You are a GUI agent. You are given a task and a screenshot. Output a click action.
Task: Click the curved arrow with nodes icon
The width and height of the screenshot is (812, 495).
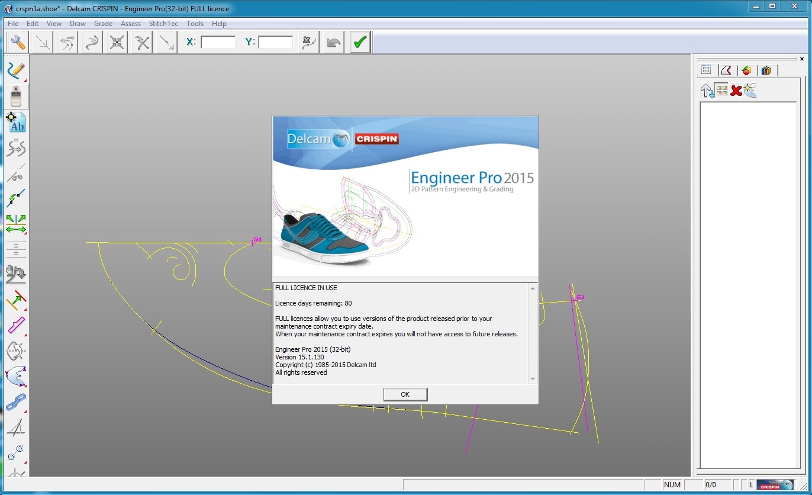pyautogui.click(x=92, y=43)
